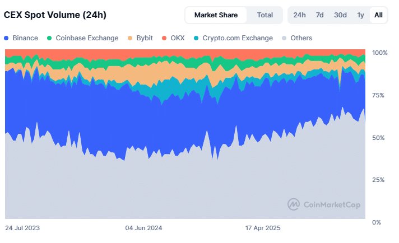Switch to the Market Share tab
Viewport: 399px width, 243px height.
pyautogui.click(x=216, y=15)
